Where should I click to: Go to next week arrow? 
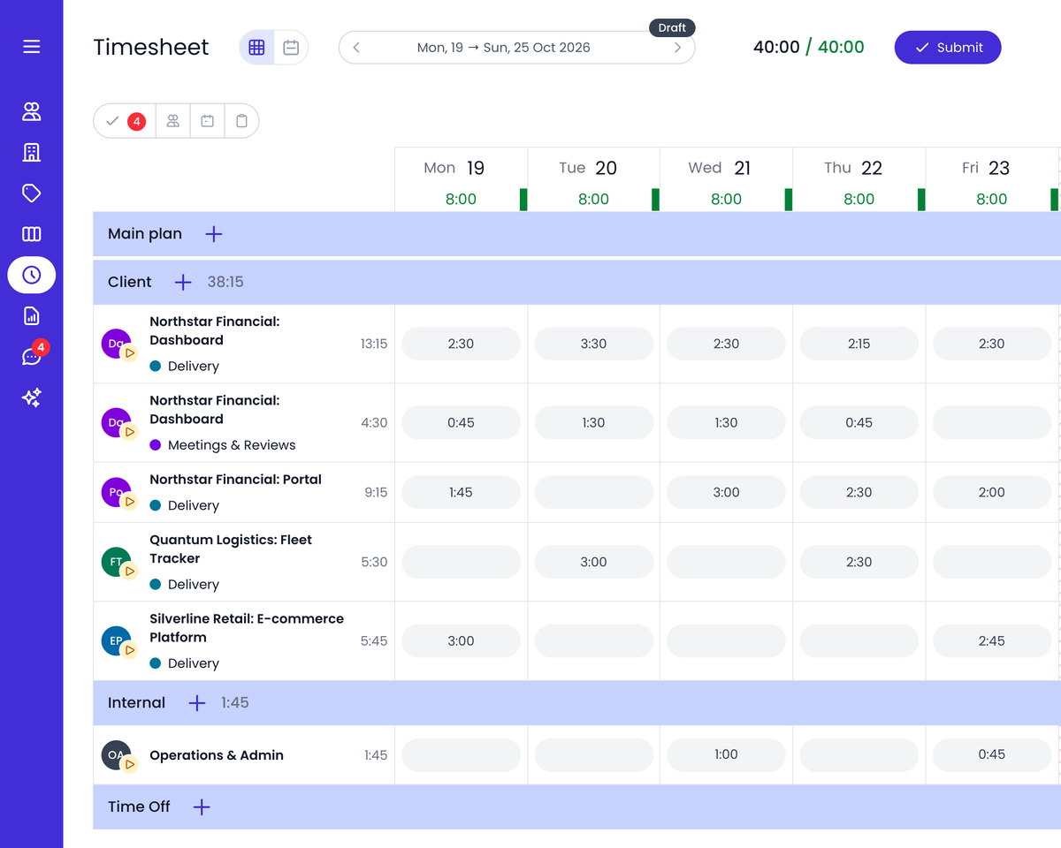678,48
